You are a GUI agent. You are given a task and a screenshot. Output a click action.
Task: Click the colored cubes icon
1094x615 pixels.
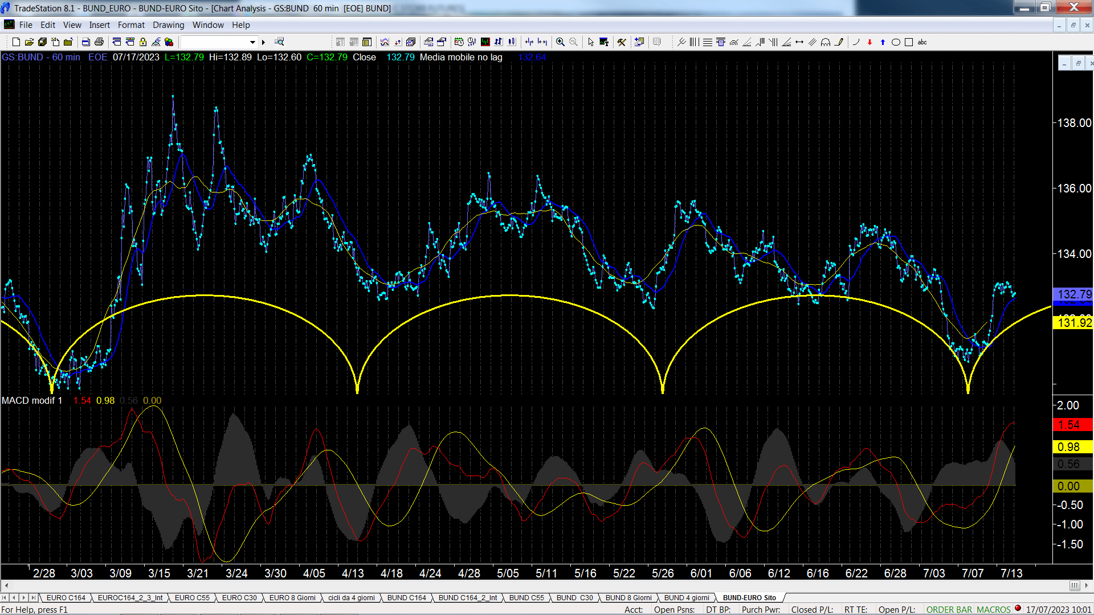[169, 42]
